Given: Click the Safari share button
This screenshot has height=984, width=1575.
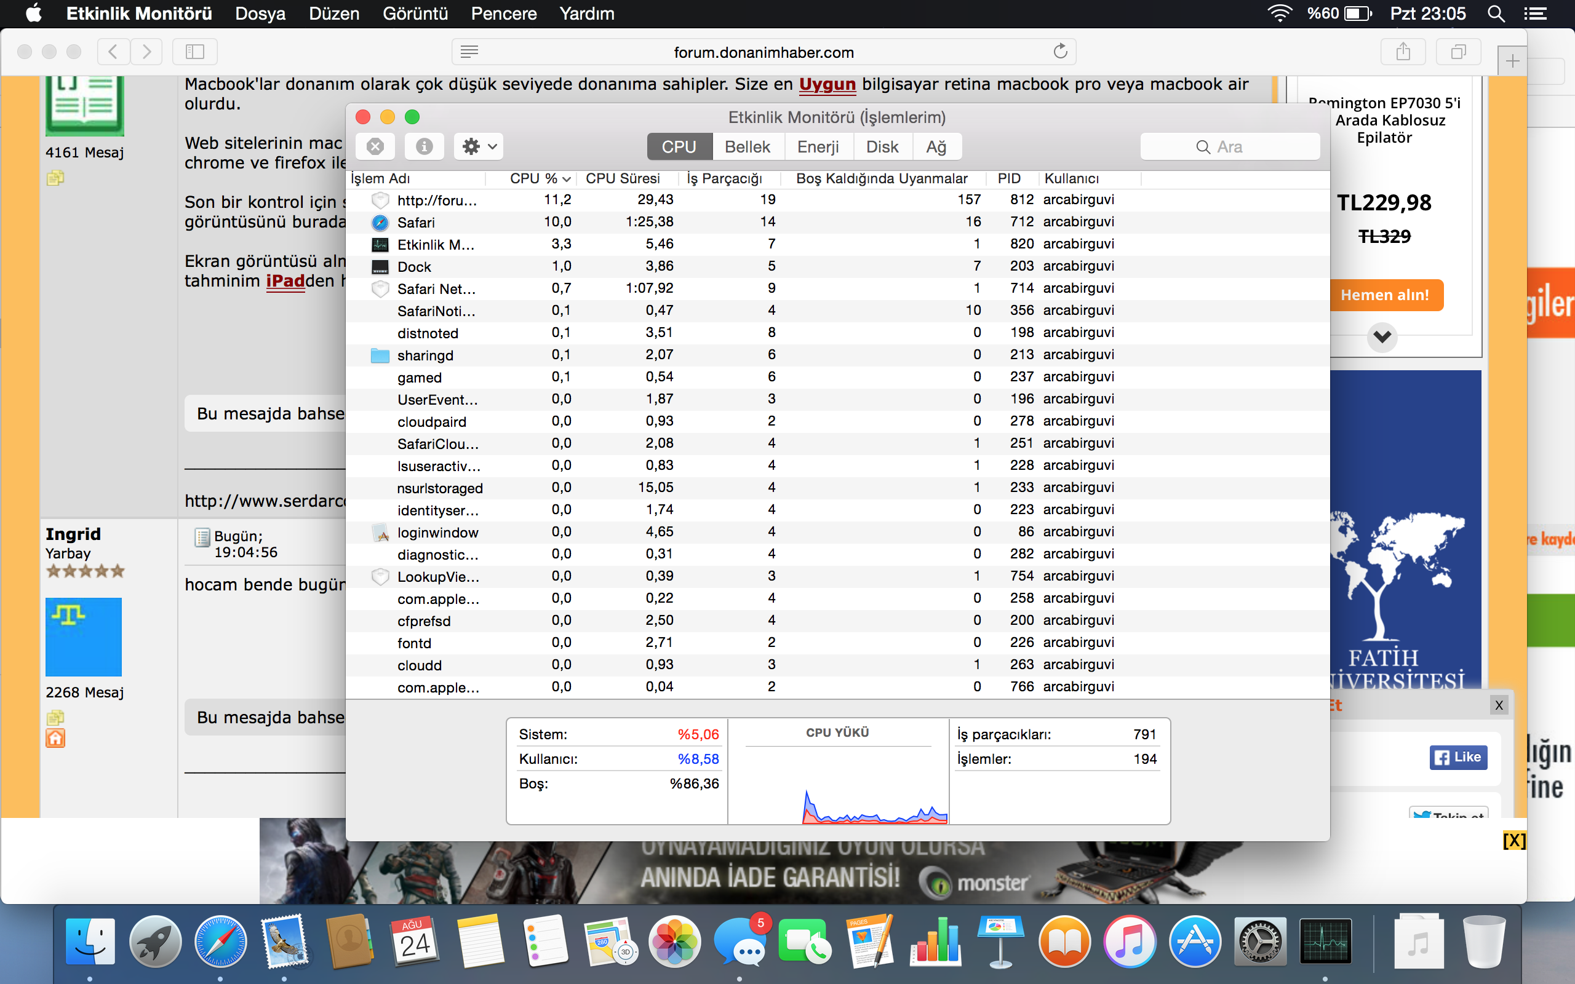Looking at the screenshot, I should coord(1403,52).
